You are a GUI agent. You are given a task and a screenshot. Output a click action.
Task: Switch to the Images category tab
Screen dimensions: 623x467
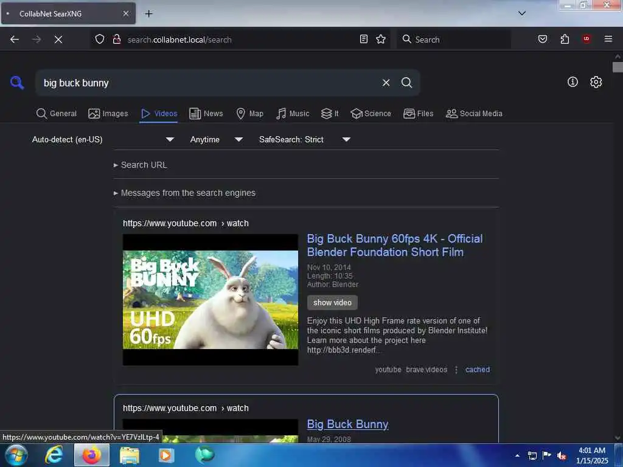[108, 114]
